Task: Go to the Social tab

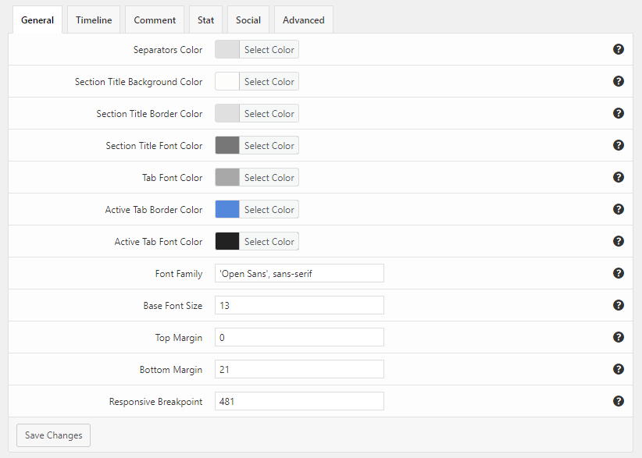Action: (x=248, y=20)
